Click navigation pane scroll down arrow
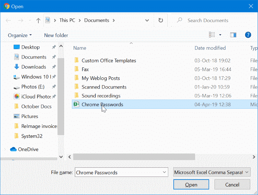This screenshot has width=258, height=195. click(x=61, y=157)
